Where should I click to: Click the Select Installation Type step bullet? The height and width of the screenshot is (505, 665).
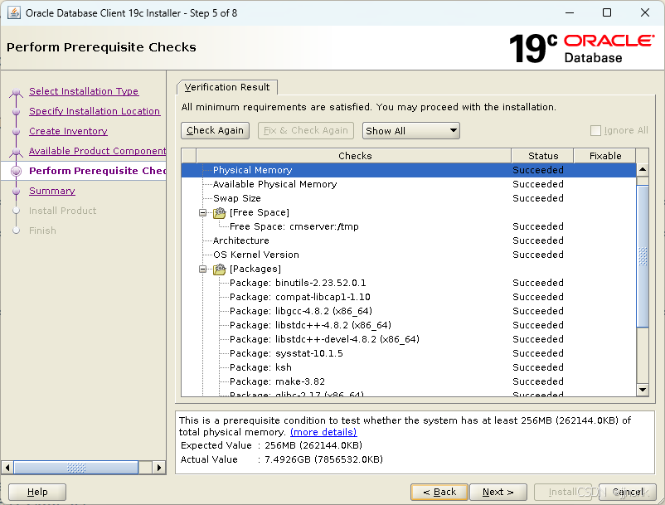click(x=16, y=91)
